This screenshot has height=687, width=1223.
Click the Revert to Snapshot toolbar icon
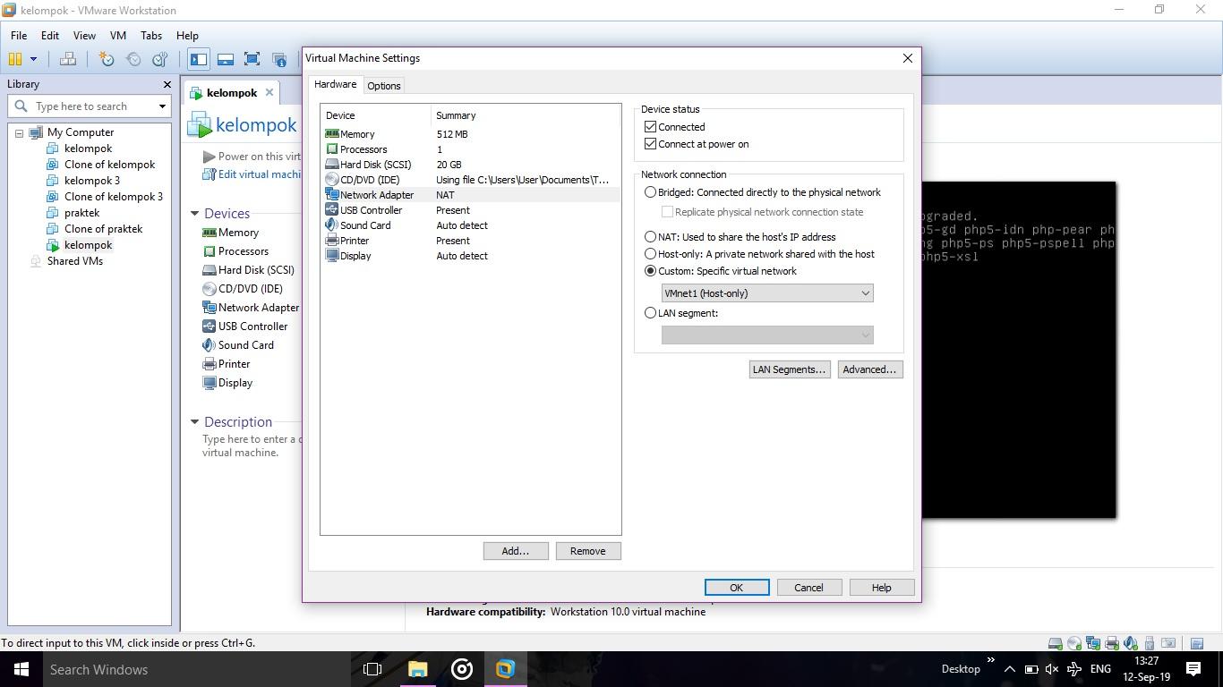click(x=133, y=59)
